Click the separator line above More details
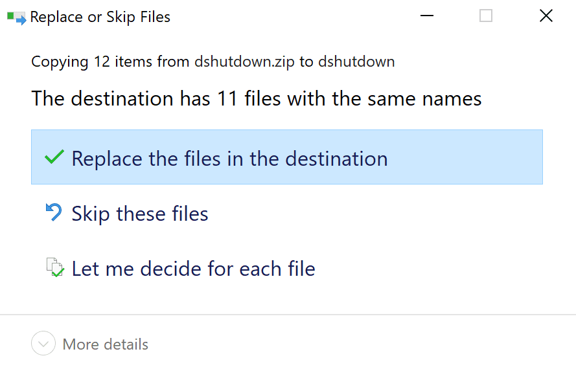 [288, 315]
